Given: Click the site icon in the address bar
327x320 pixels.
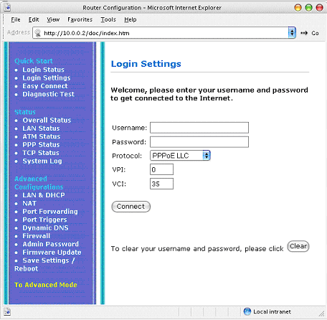Looking at the screenshot, I should tap(37, 33).
